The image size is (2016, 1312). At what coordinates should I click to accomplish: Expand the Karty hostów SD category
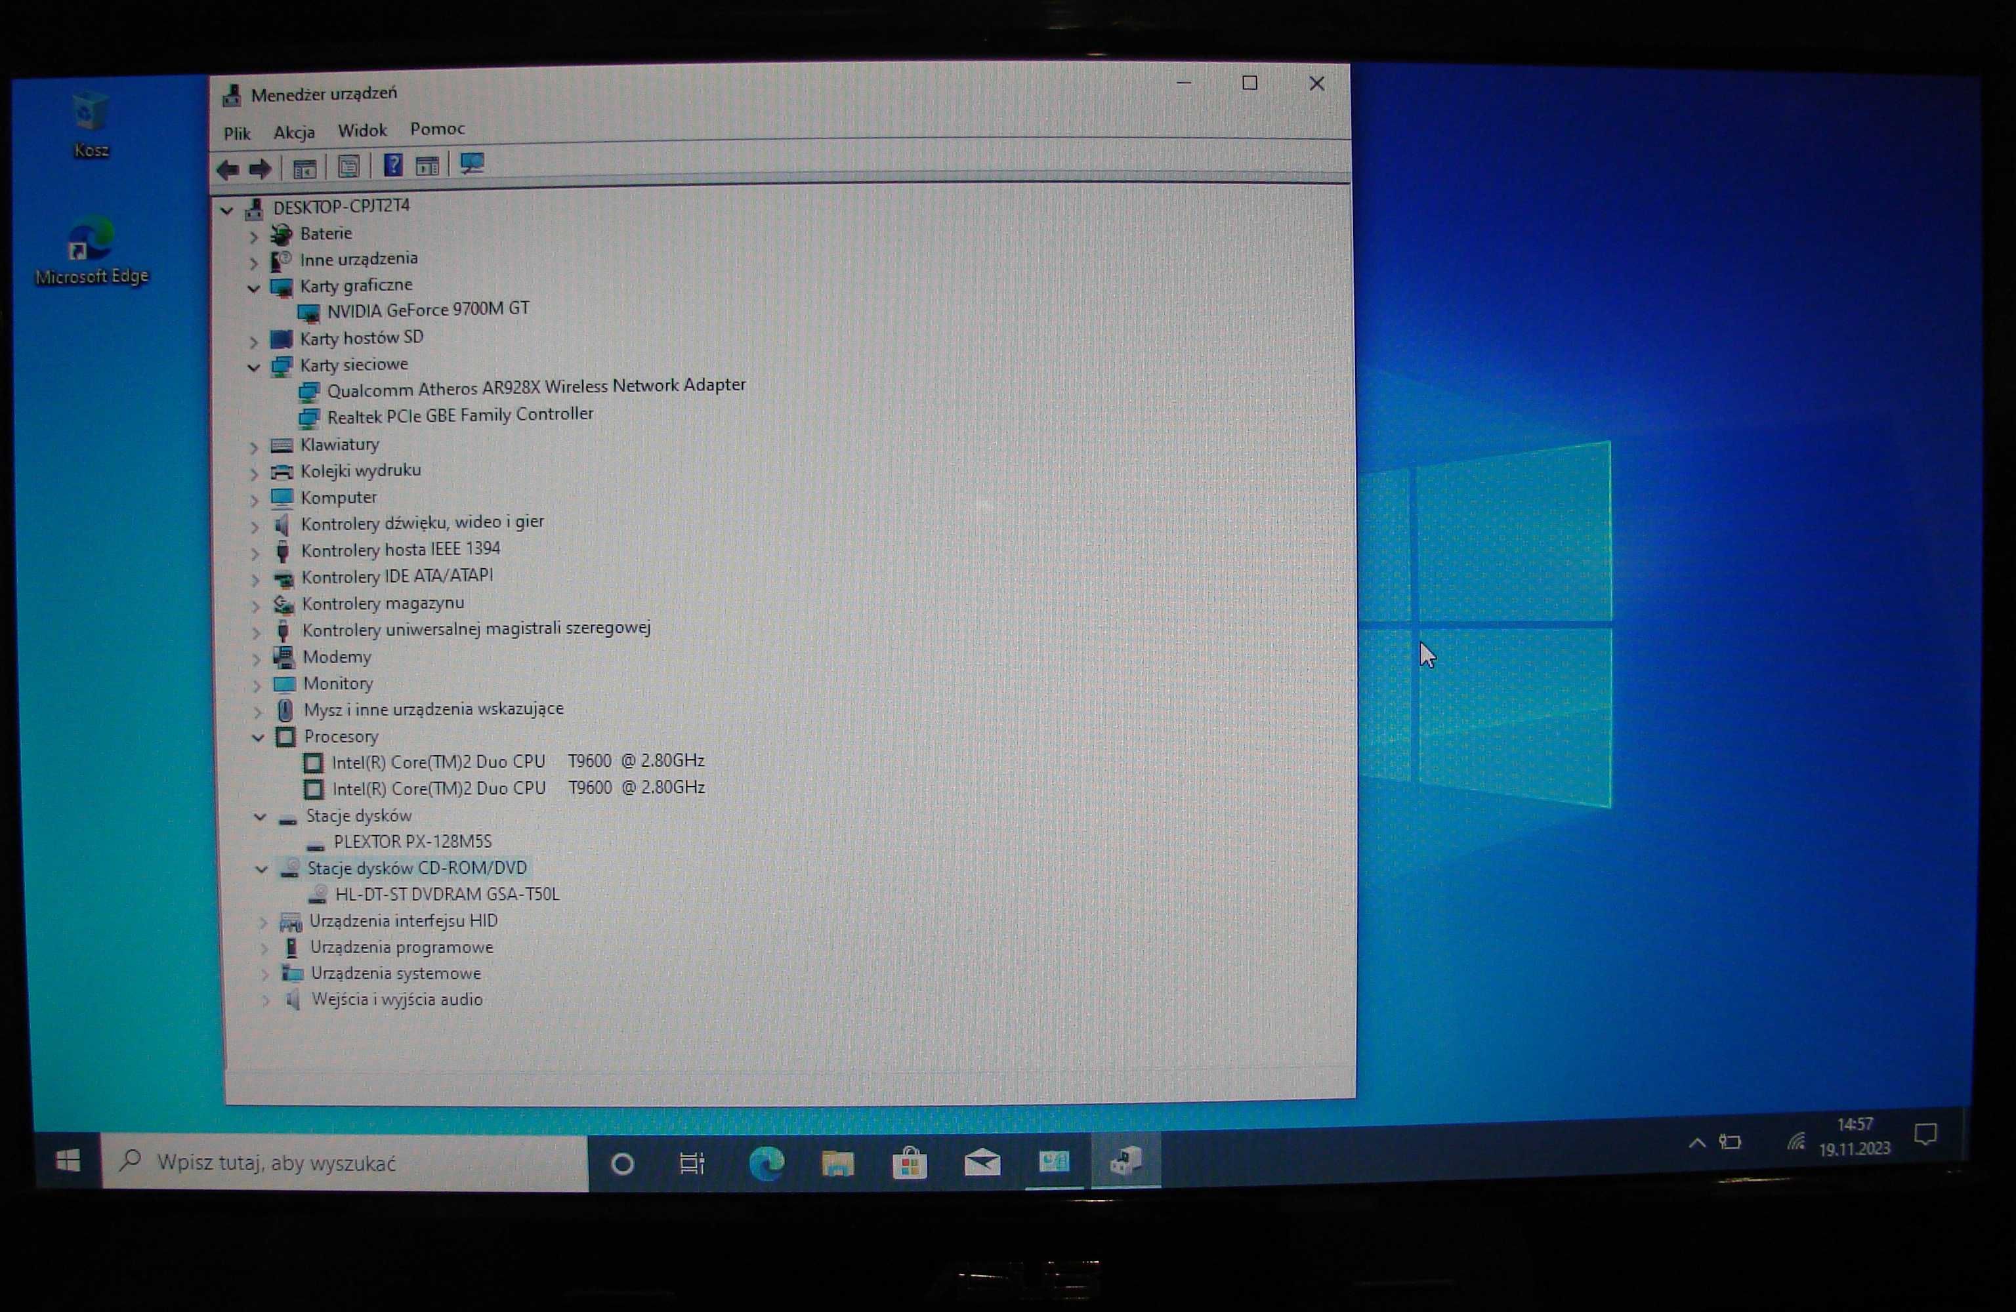(253, 341)
